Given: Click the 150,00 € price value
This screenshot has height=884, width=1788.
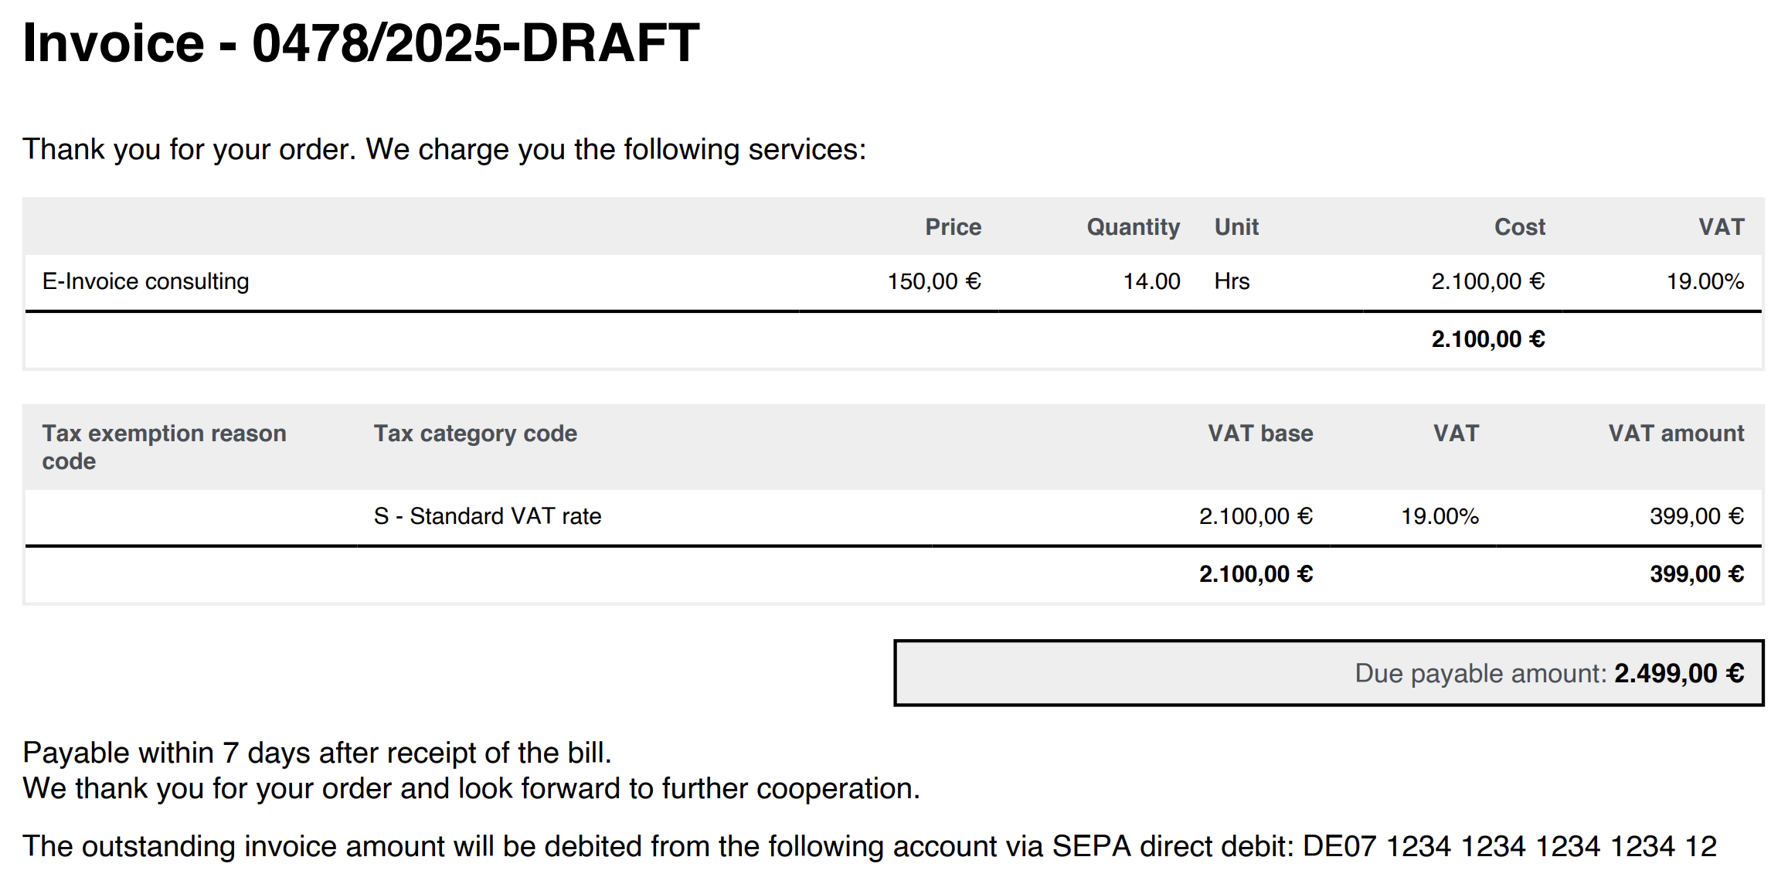Looking at the screenshot, I should (x=933, y=281).
